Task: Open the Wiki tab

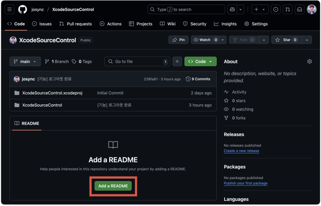Action: coord(168,24)
